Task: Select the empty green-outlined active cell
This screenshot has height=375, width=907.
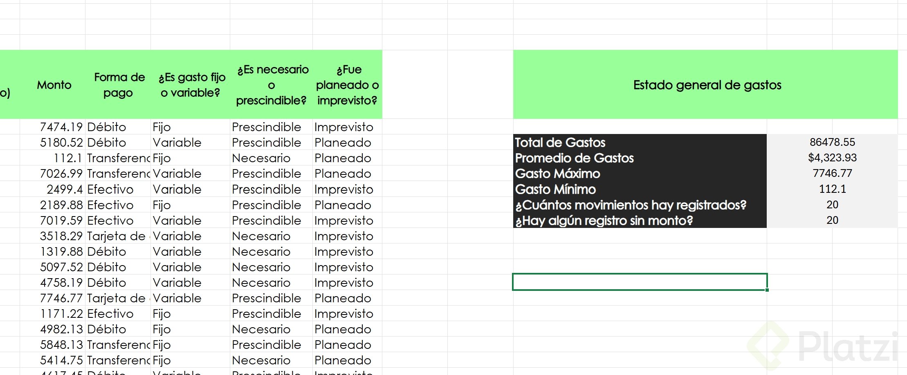Action: pyautogui.click(x=640, y=282)
